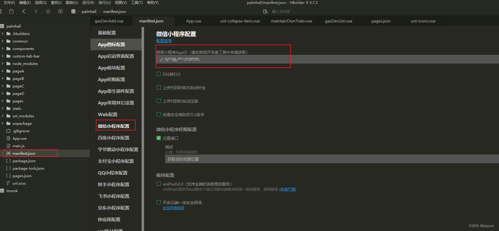Open the 发行(U) menu
This screenshot has height=231, width=499.
(x=104, y=3)
